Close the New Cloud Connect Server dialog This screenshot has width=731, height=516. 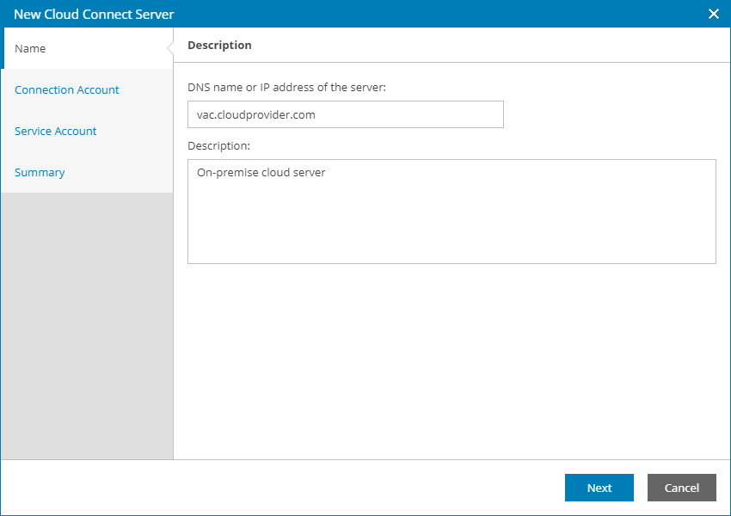[713, 14]
